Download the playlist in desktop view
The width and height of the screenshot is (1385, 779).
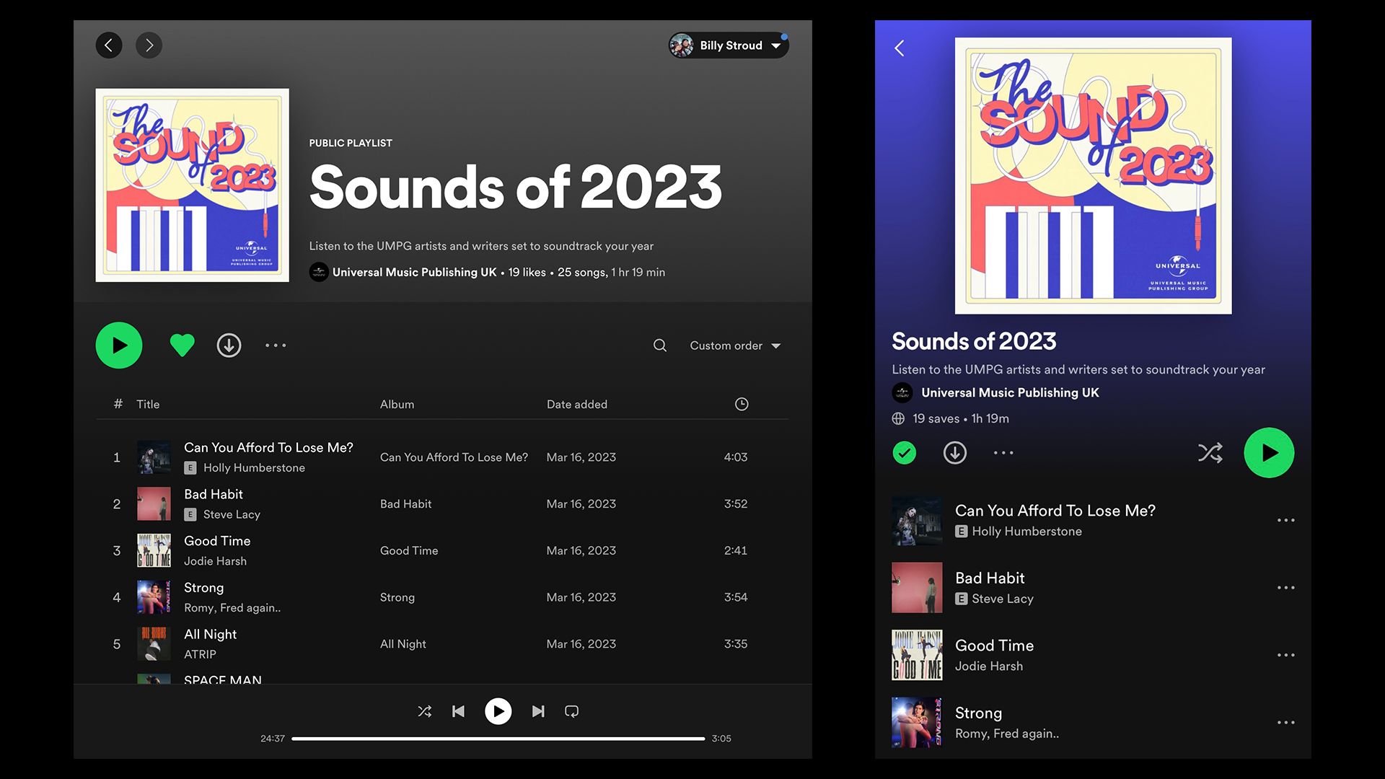(229, 346)
